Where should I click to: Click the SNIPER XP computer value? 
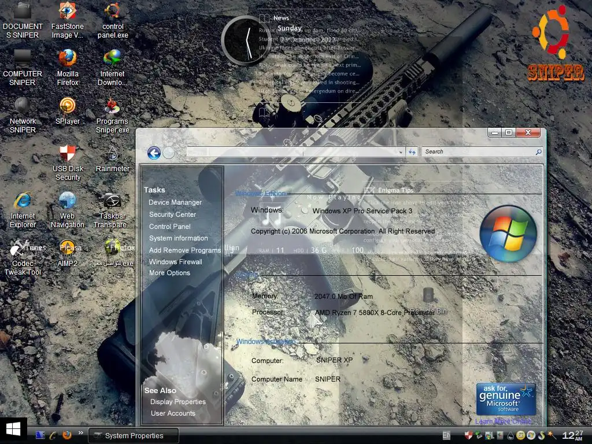click(x=334, y=360)
